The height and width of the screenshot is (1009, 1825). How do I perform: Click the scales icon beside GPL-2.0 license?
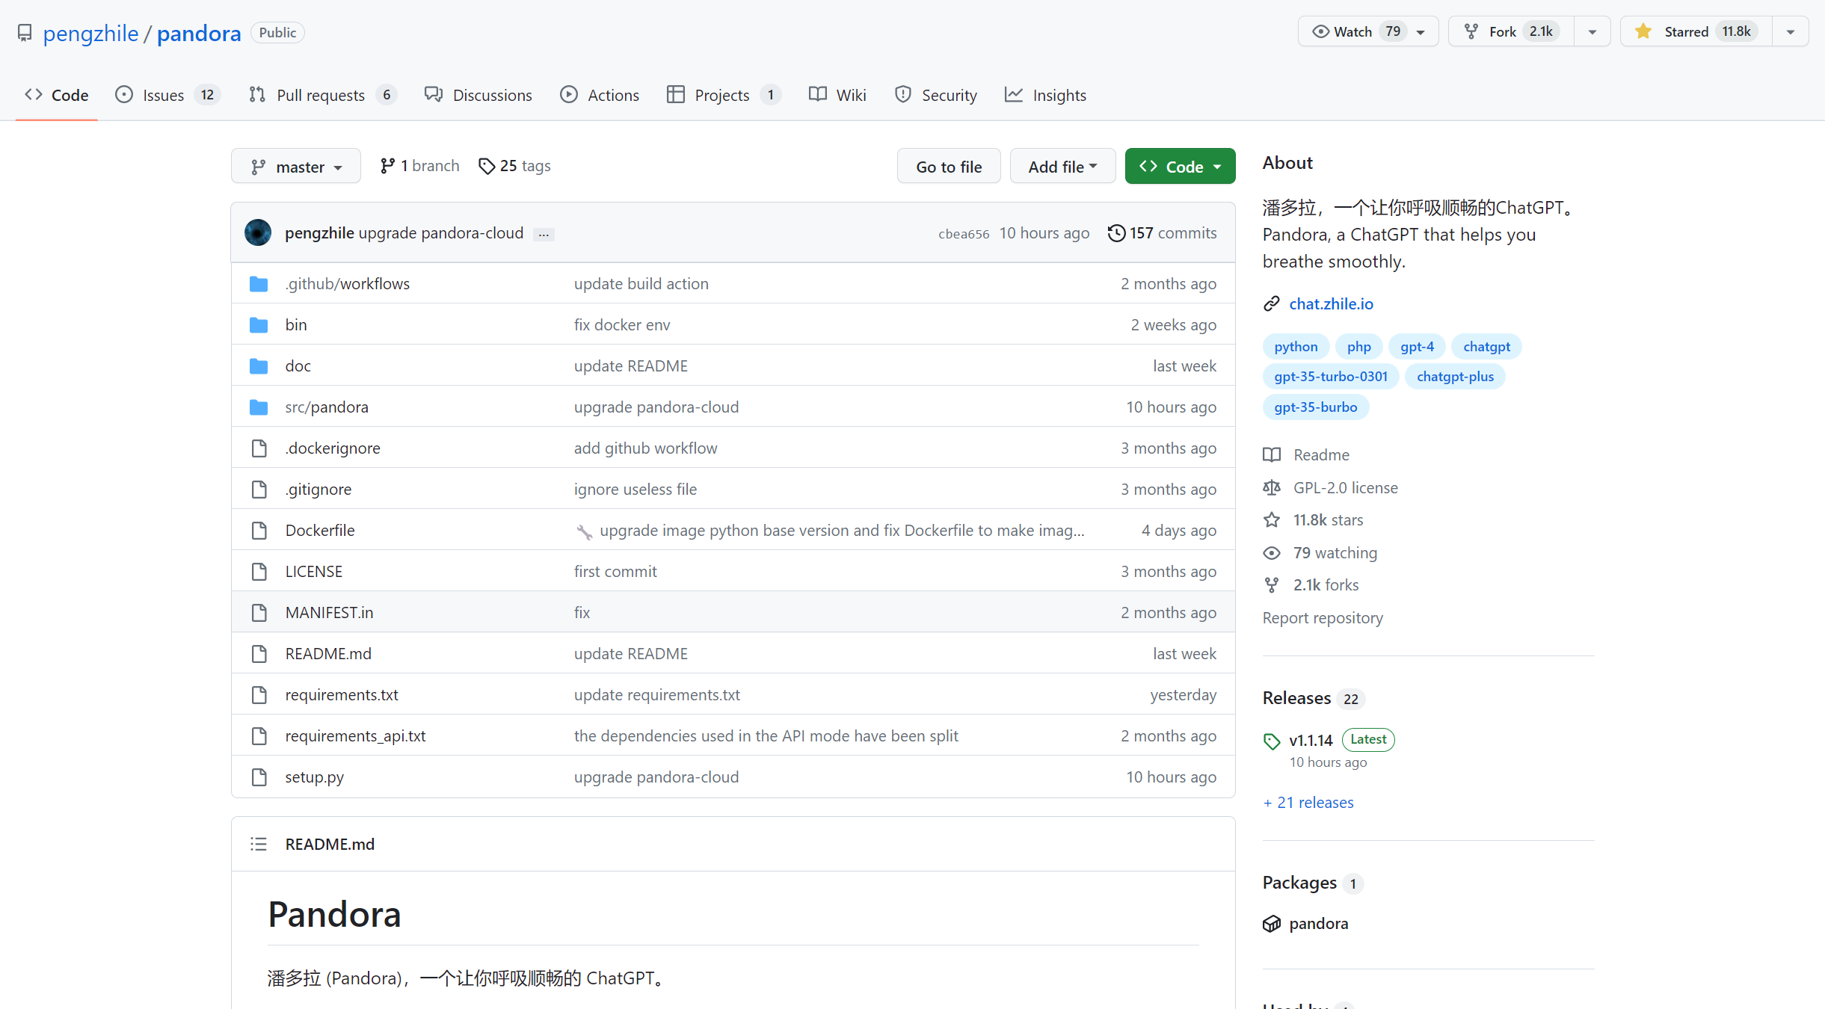pyautogui.click(x=1272, y=488)
